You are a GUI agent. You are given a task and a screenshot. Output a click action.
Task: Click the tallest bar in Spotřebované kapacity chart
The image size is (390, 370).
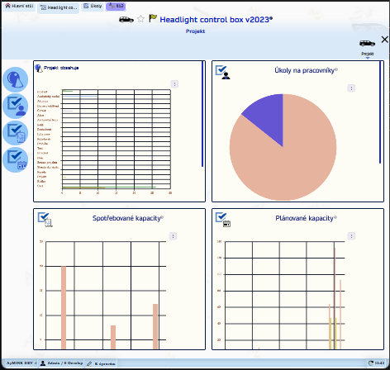[x=64, y=307]
